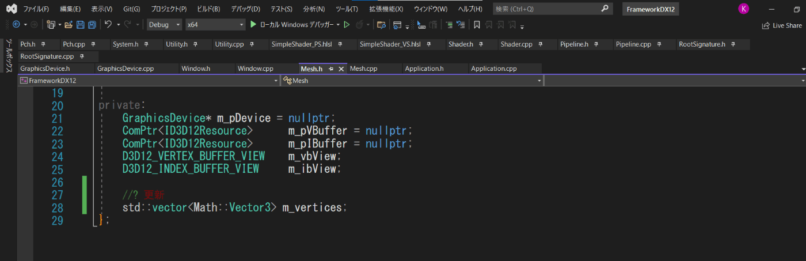
Task: Open the ヘルプ(H) menu
Action: [x=470, y=9]
